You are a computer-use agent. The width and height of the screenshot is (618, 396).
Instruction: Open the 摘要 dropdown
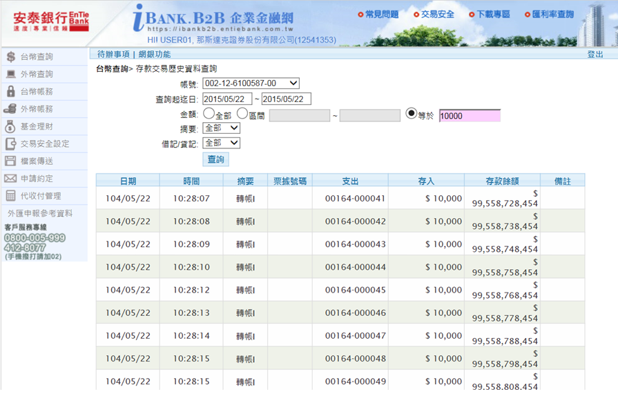pyautogui.click(x=221, y=128)
